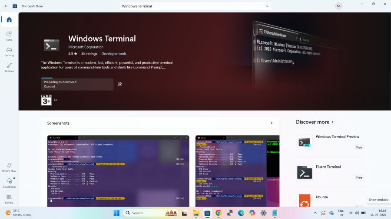Viewport: 391px width, 219px height.
Task: Click the Microsoft Store title bar logo
Action: (15, 6)
